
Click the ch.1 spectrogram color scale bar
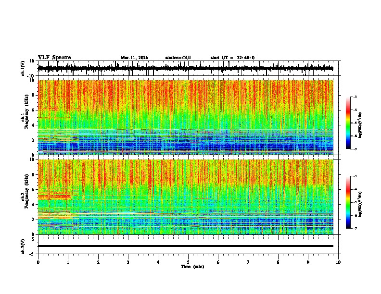[348, 123]
